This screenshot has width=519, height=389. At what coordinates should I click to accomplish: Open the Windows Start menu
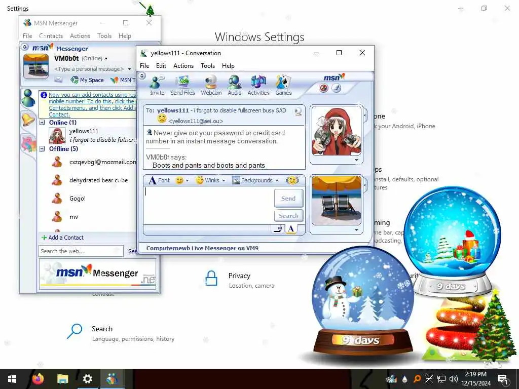click(x=12, y=379)
